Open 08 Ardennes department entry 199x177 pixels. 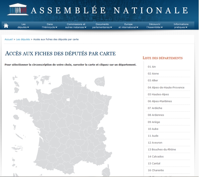pyautogui.click(x=168, y=115)
